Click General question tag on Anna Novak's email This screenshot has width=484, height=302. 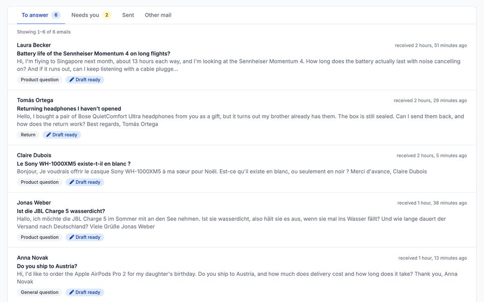tap(39, 292)
